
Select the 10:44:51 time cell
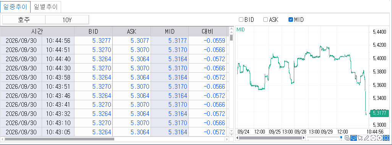58,50
